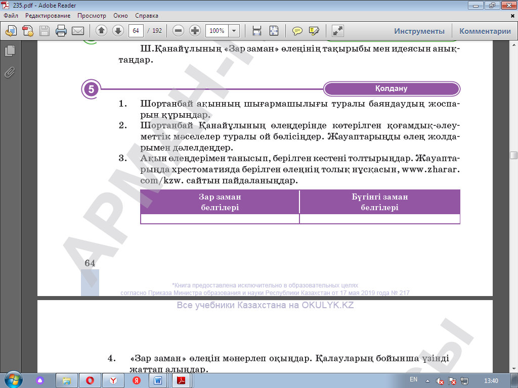Click page number 64 on the page
Screen dimensions: 518x388
pyautogui.click(x=90, y=263)
